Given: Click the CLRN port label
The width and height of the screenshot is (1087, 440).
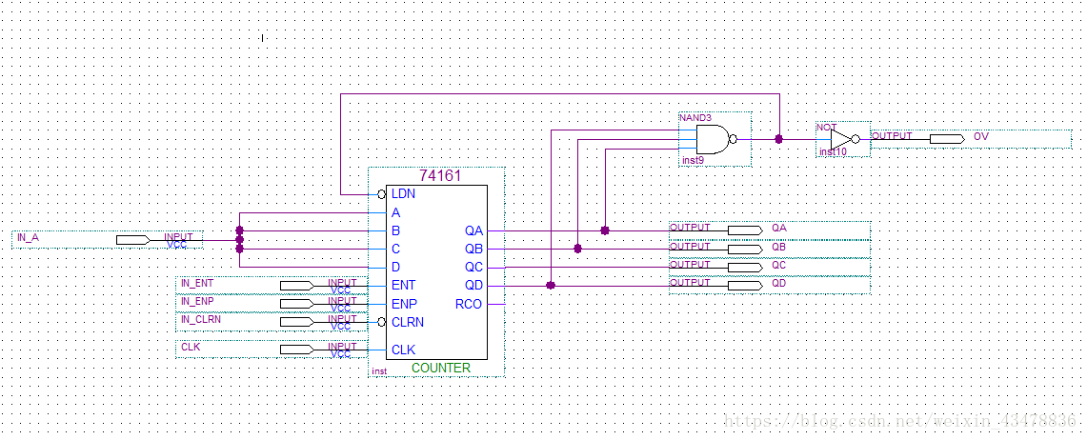Looking at the screenshot, I should 408,322.
